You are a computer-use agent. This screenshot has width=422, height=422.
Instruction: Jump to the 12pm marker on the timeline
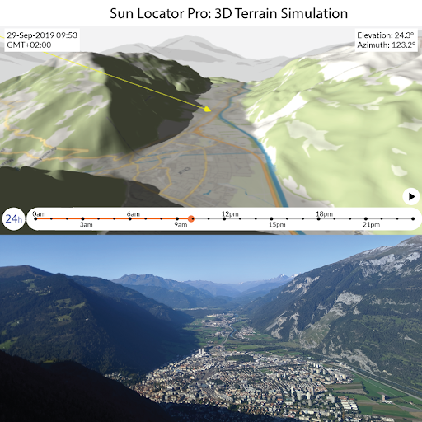[x=224, y=218]
